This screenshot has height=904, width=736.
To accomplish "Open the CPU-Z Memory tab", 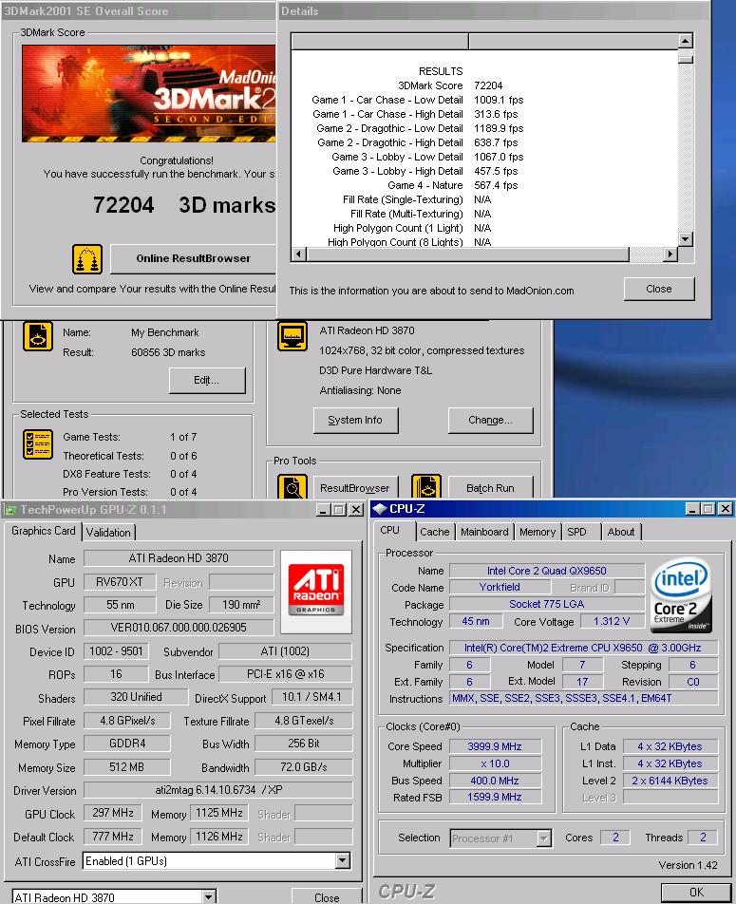I will 537,532.
